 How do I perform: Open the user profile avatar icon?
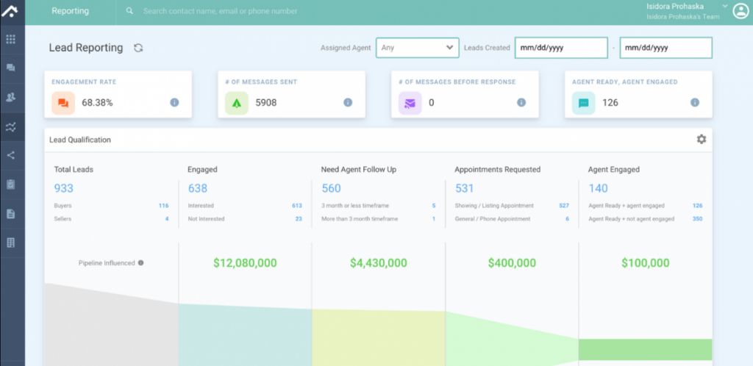click(741, 11)
